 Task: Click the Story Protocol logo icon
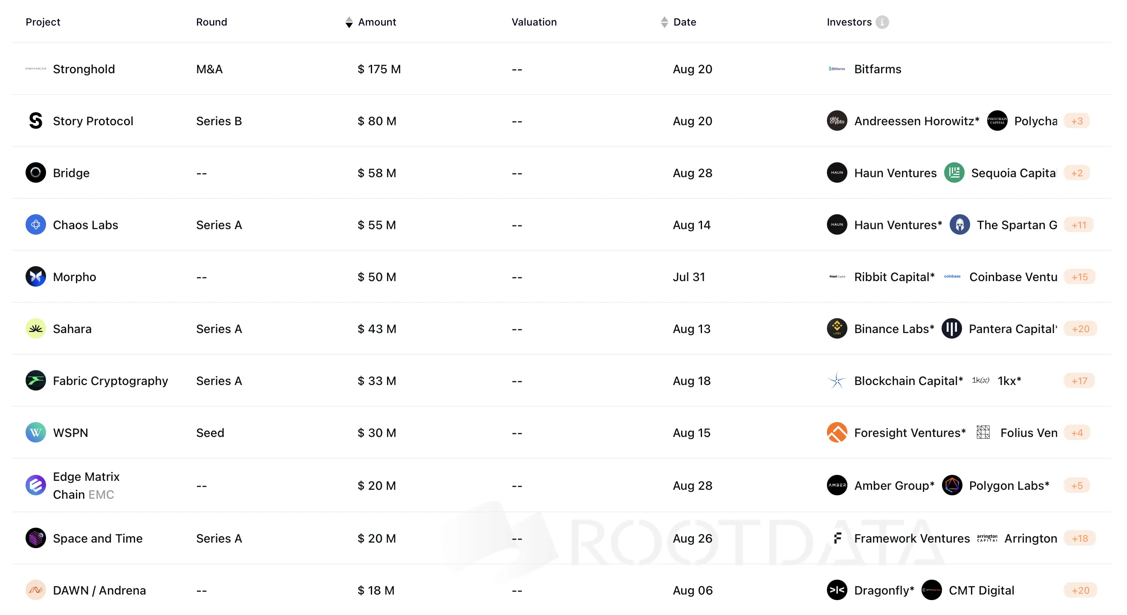point(35,121)
